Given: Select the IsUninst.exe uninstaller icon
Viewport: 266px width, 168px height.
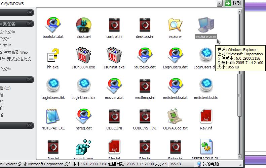Looking at the screenshot, I should click(x=114, y=55).
